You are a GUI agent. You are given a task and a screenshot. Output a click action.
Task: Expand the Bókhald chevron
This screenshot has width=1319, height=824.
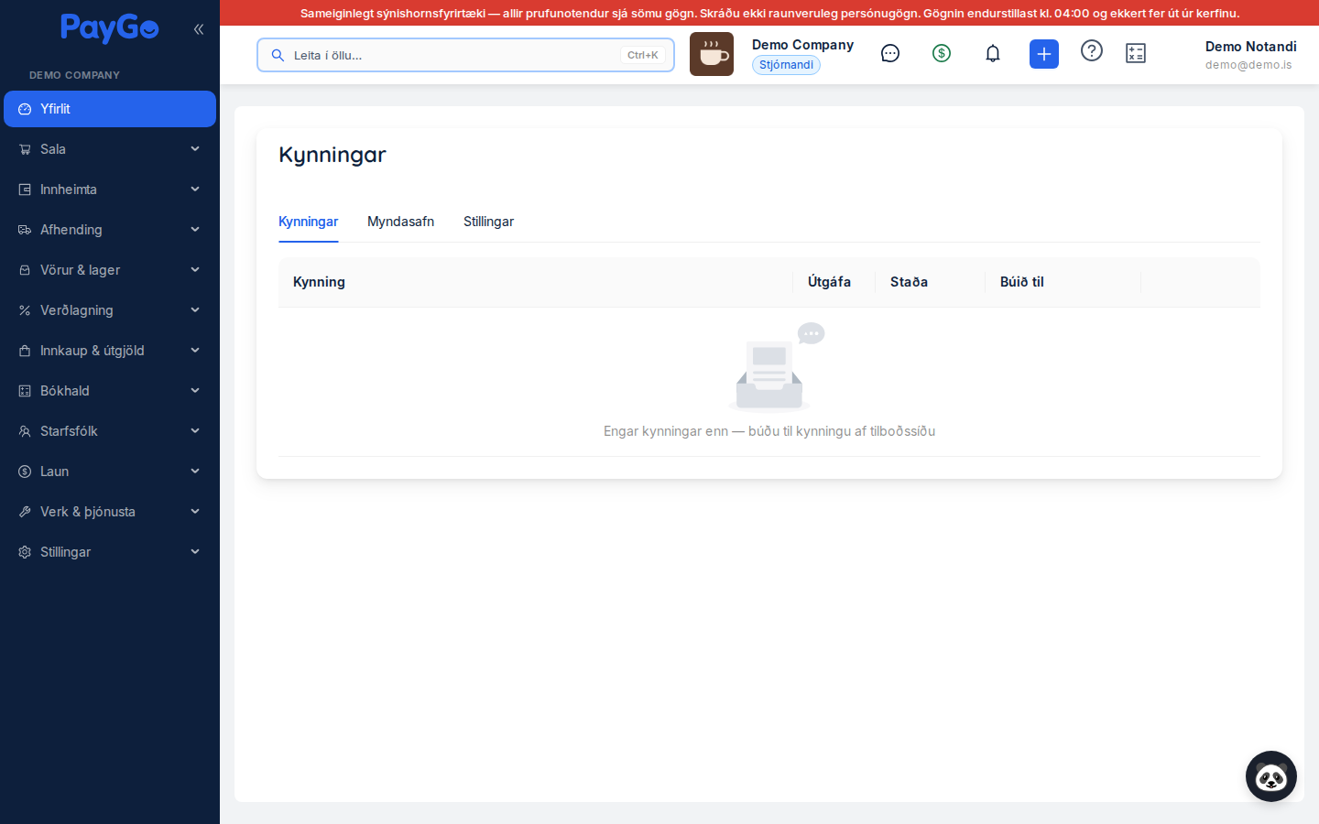(x=195, y=391)
